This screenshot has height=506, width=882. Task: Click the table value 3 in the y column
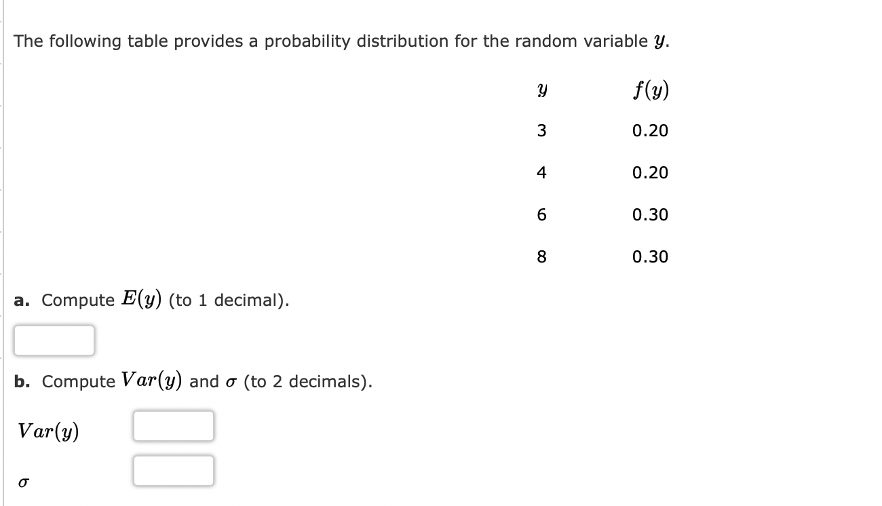pos(541,131)
